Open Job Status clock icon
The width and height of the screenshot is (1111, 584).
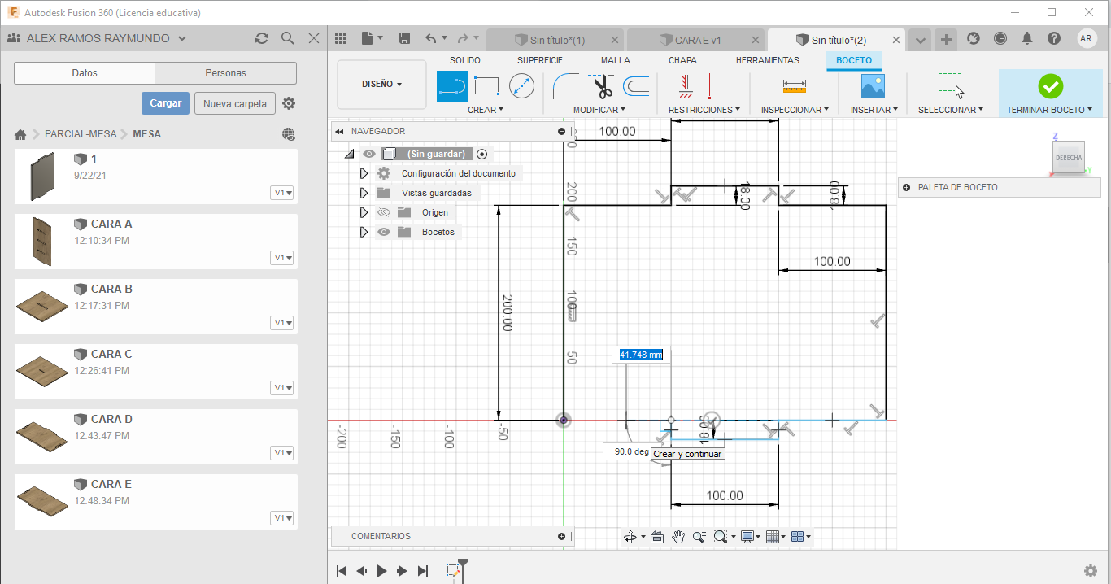[x=1000, y=38]
